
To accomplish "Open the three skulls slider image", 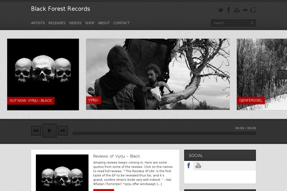I will [43, 74].
